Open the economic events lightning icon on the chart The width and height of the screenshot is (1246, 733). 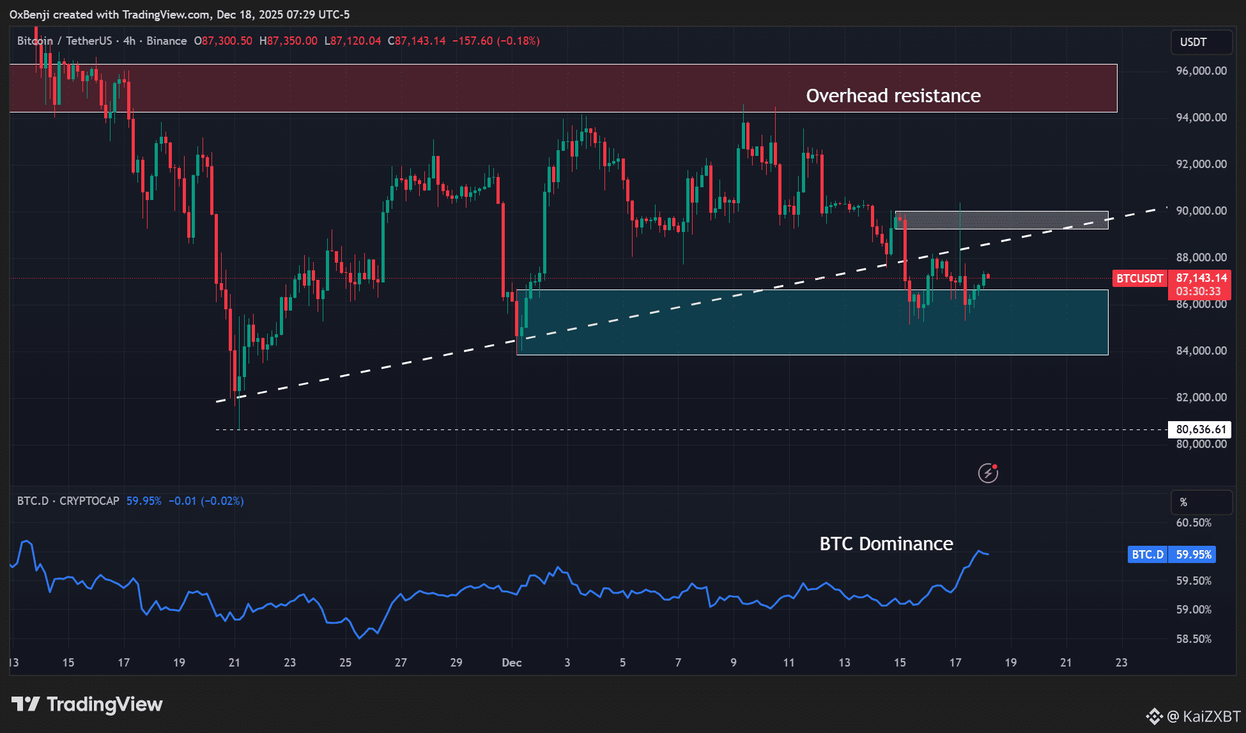point(988,473)
